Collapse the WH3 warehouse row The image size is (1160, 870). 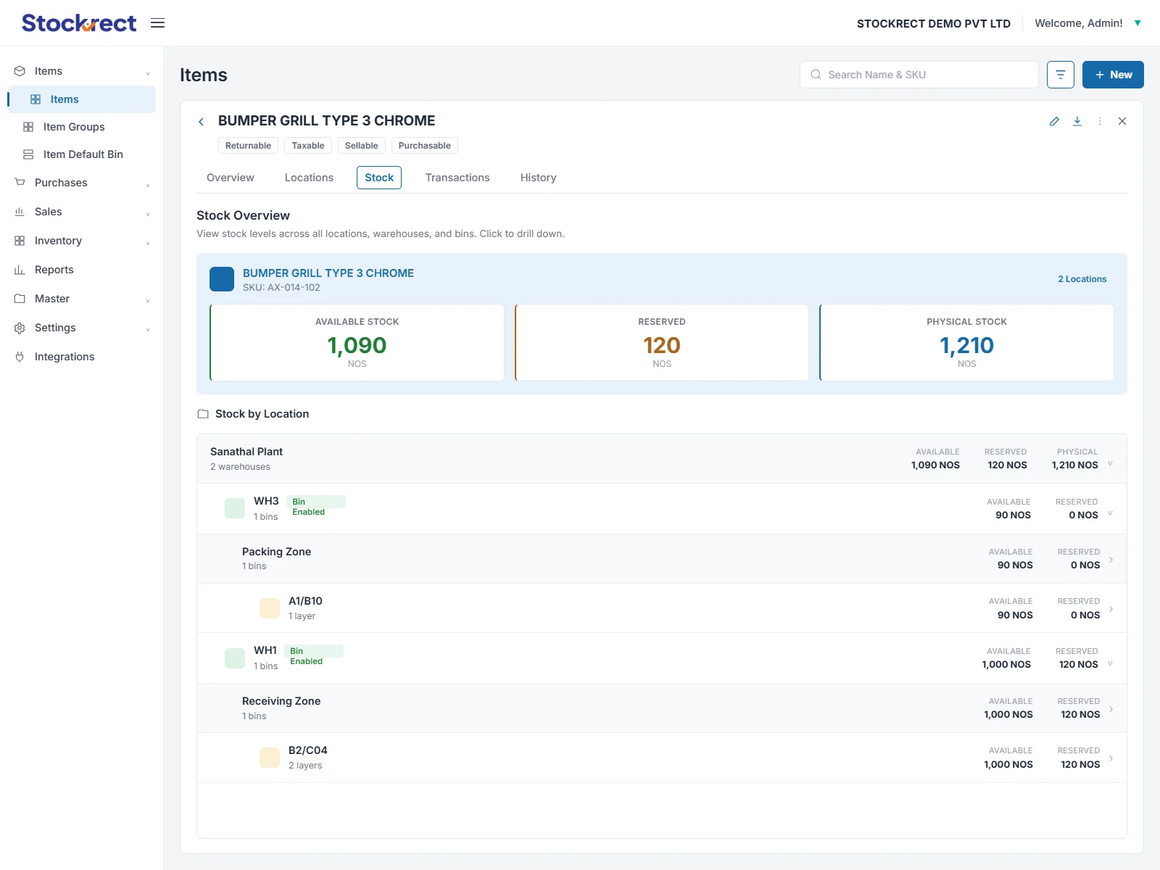[1110, 513]
